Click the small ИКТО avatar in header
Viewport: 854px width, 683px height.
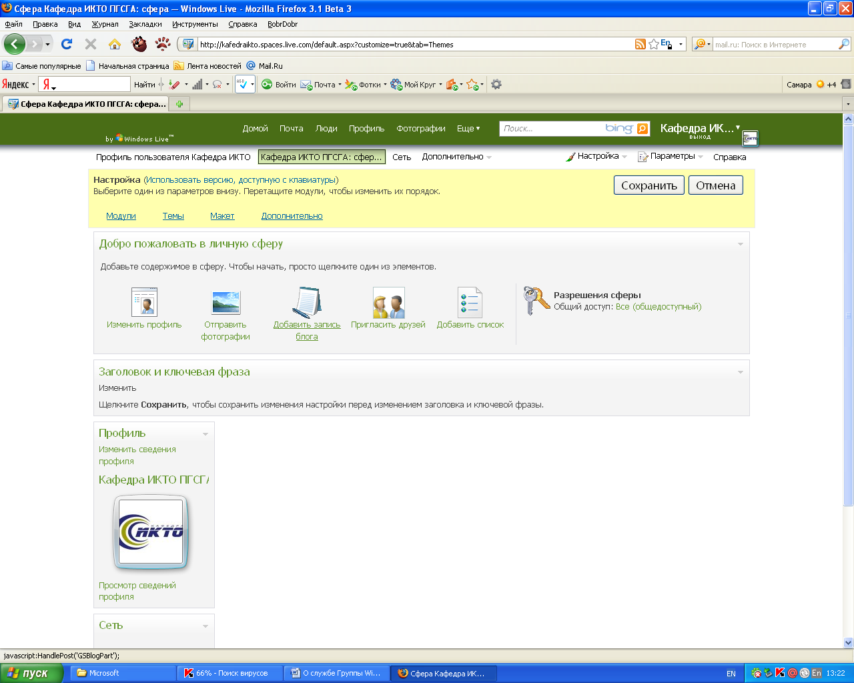pos(751,138)
